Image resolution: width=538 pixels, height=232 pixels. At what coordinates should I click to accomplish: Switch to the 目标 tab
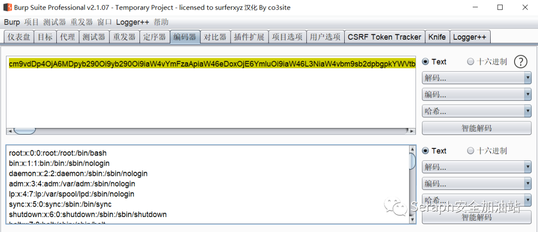click(x=45, y=37)
